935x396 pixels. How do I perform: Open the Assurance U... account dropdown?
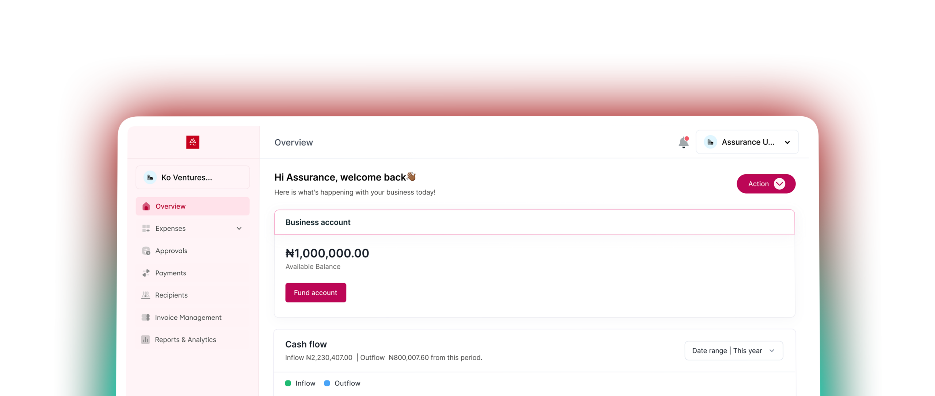(x=747, y=142)
